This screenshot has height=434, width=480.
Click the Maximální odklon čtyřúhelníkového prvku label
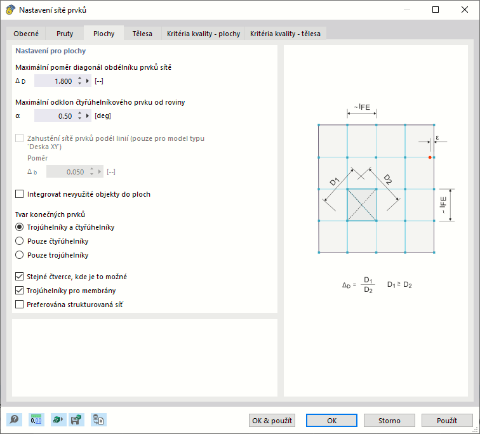[100, 102]
